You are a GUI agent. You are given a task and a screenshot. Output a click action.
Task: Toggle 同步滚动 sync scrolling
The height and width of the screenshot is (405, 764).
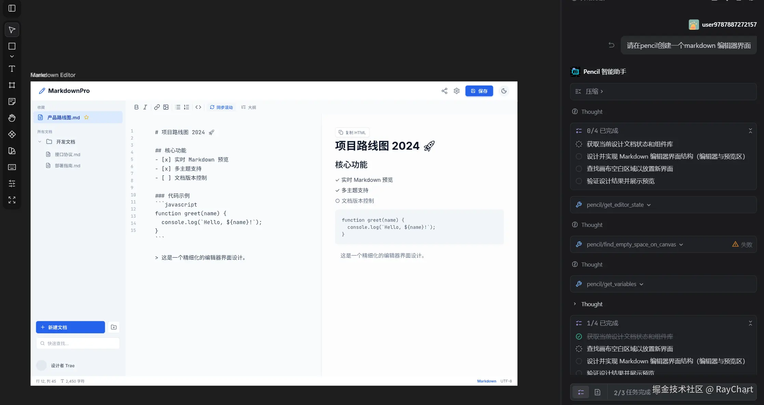221,107
